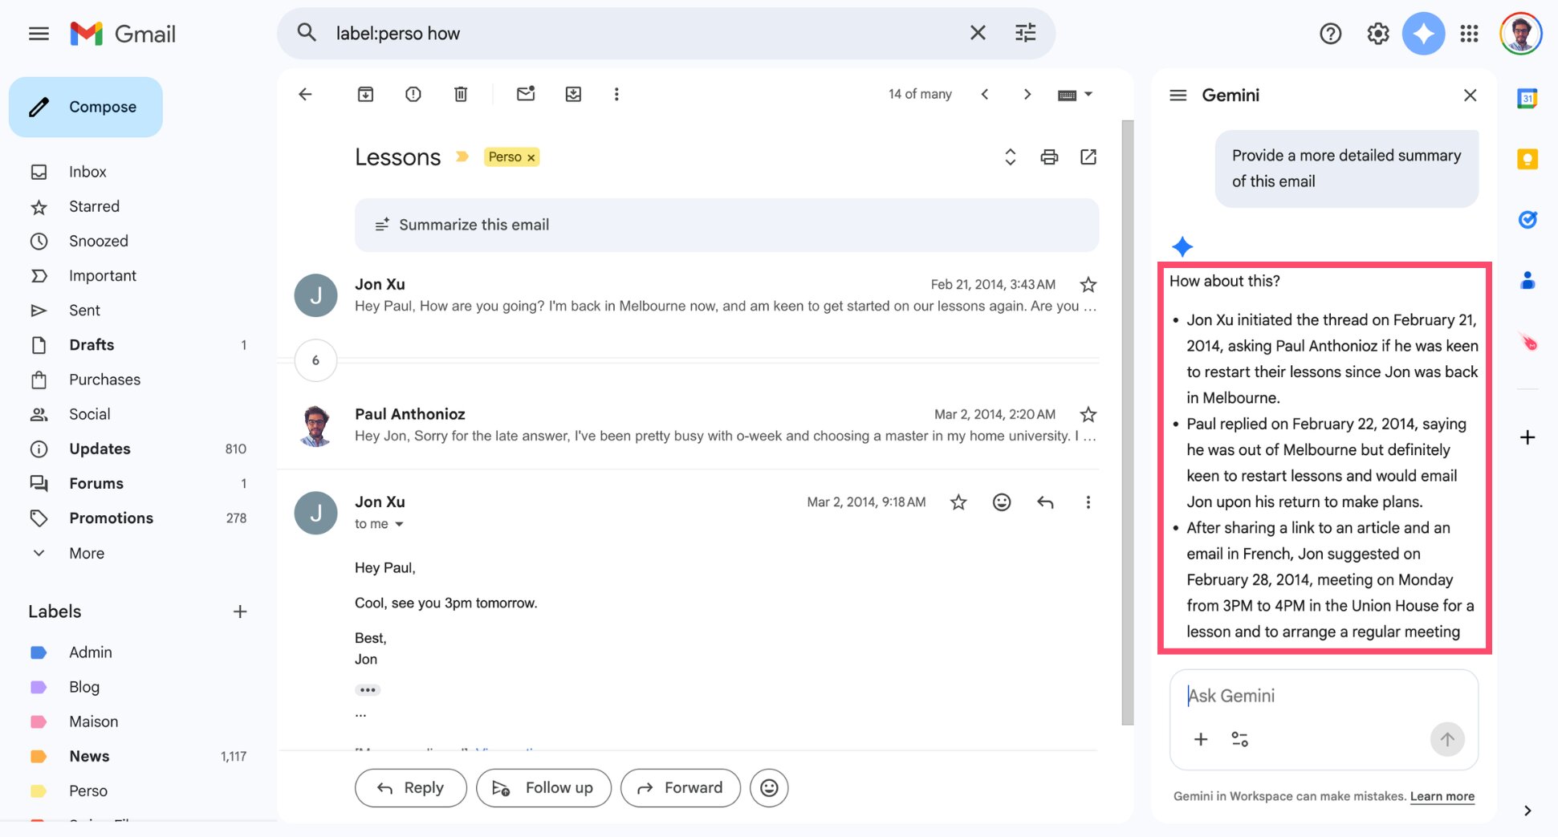Star Jon Xu's 9:18 AM message

click(958, 502)
